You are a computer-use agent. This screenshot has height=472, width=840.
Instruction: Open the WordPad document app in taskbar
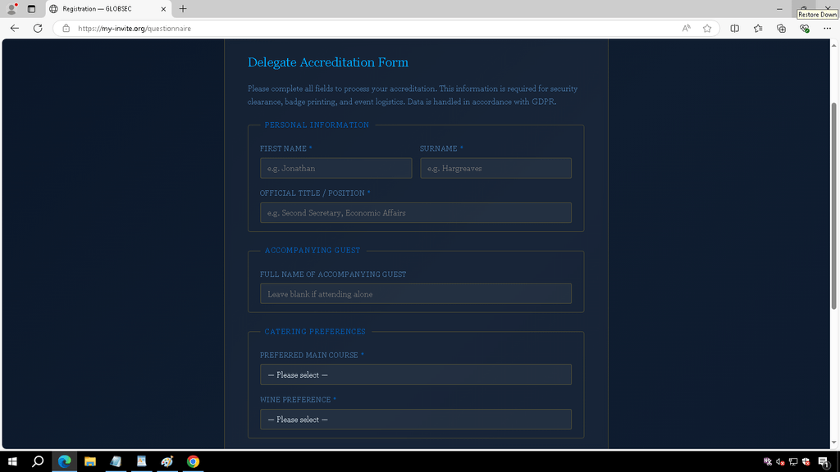(x=141, y=461)
